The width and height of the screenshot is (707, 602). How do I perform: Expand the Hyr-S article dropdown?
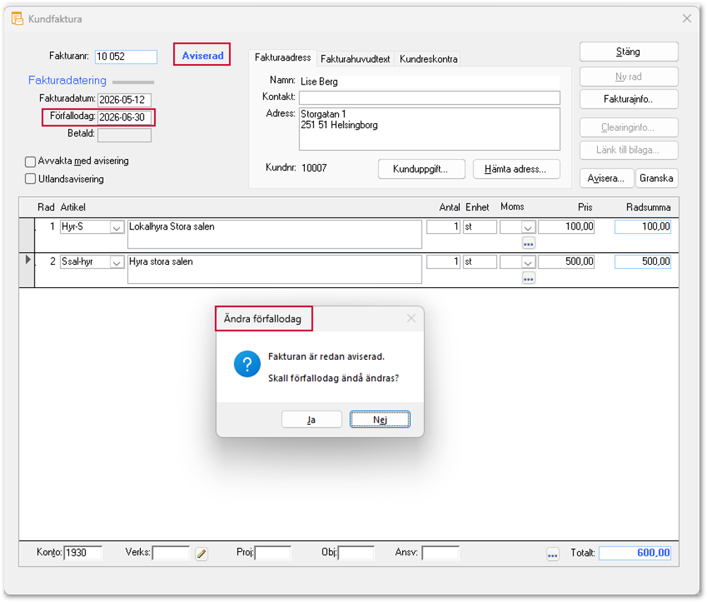tap(116, 227)
